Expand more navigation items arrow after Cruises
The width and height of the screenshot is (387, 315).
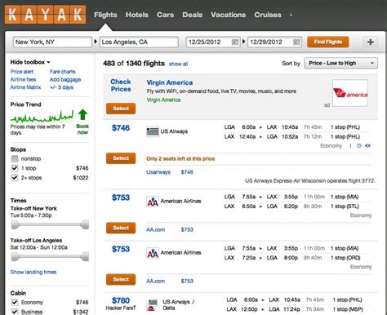291,15
